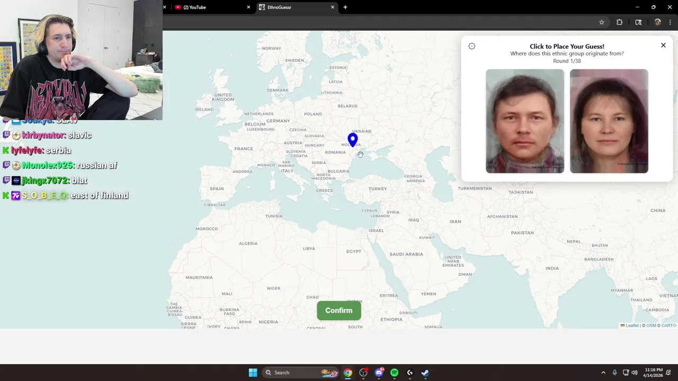Click Libya on the map

[309, 249]
